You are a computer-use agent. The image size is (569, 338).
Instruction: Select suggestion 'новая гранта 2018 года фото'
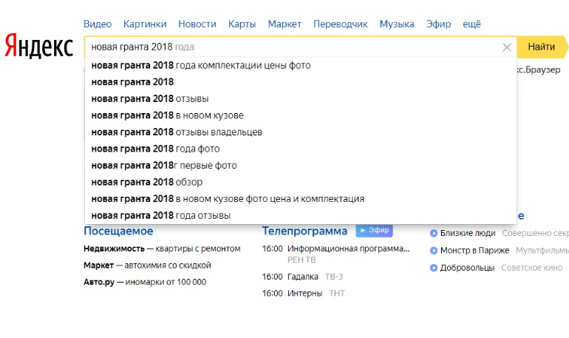tap(301, 149)
